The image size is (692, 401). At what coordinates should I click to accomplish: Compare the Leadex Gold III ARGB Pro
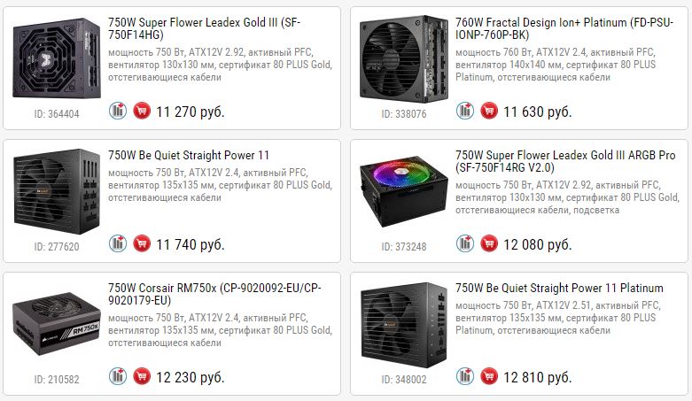[465, 243]
